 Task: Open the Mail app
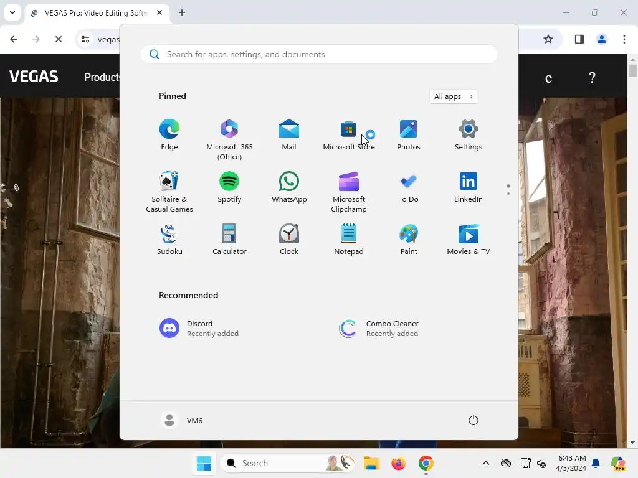[x=289, y=135]
